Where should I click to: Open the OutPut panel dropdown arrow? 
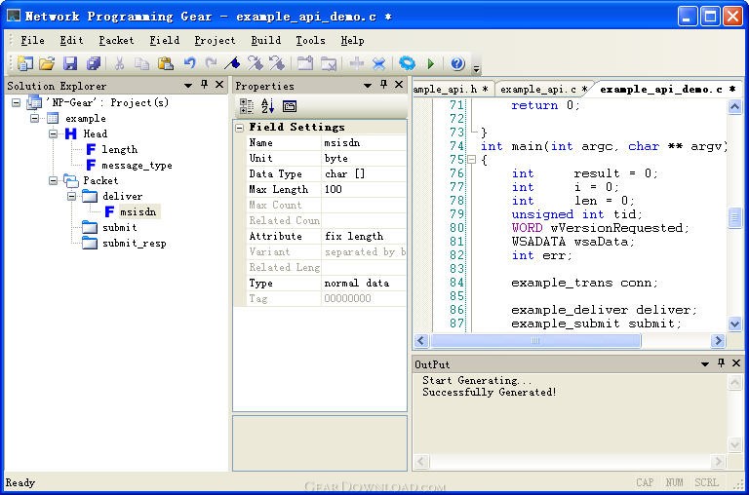pos(704,364)
